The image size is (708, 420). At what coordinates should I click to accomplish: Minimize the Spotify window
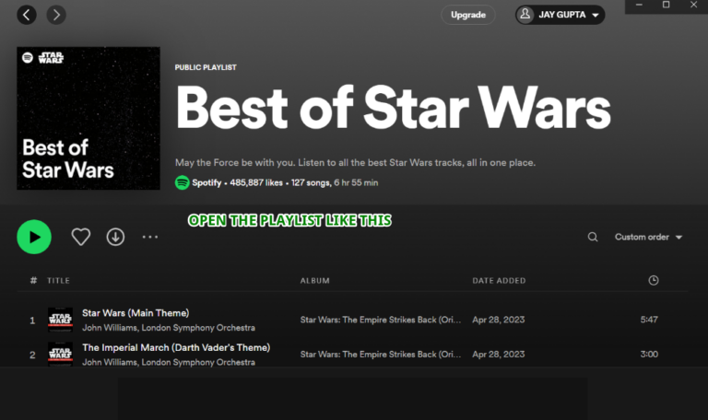pos(639,5)
